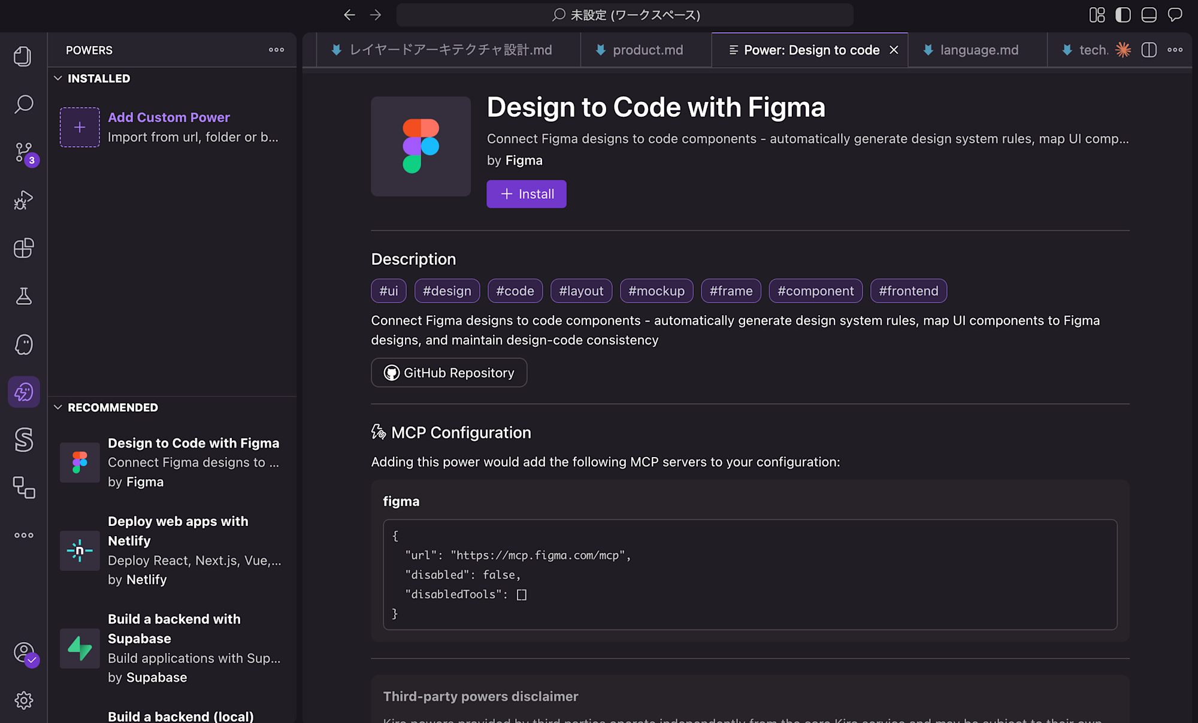Open the Manage settings gear icon
This screenshot has width=1198, height=723.
click(x=23, y=700)
